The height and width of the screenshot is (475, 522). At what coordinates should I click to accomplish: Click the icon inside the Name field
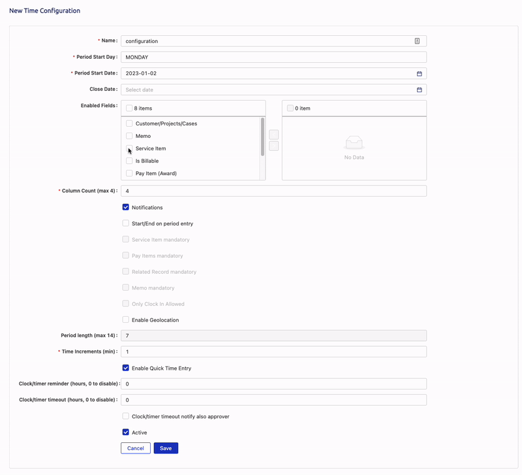point(417,41)
